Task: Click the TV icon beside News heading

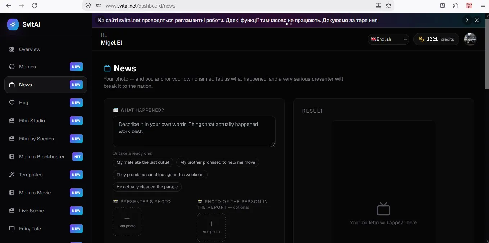Action: [x=107, y=68]
